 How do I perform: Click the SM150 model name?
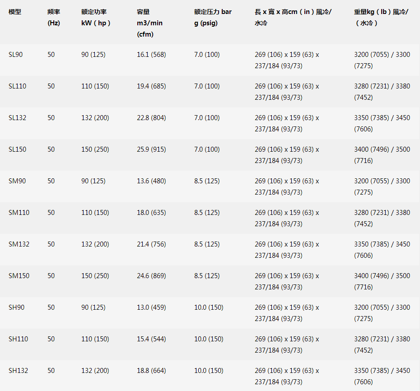[19, 276]
